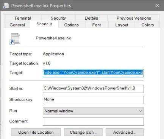This screenshot has width=164, height=139.
Task: Click the shortcut file icon with arrow overlay
Action: point(15,39)
